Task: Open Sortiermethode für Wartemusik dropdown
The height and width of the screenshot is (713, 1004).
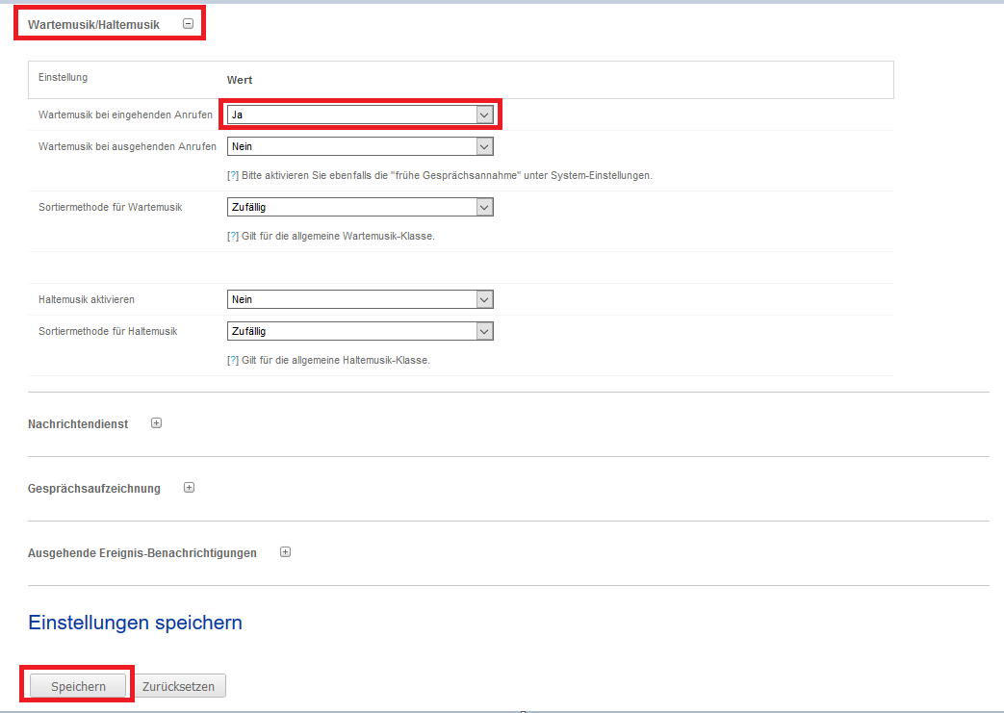Action: 360,207
